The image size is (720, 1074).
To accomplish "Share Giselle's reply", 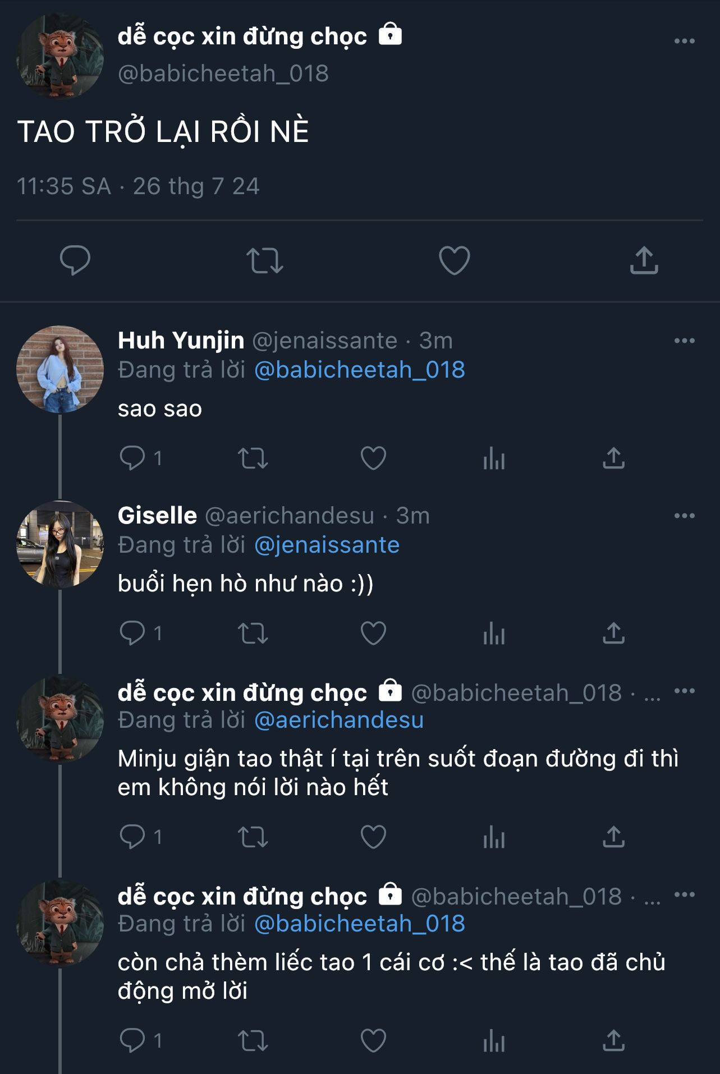I will point(613,634).
